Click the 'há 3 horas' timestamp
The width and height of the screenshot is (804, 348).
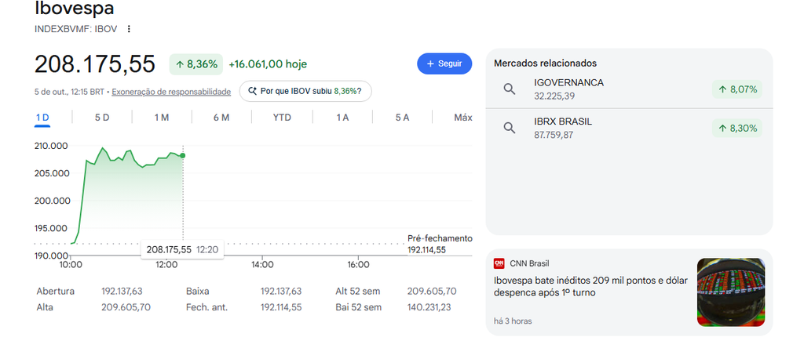513,321
